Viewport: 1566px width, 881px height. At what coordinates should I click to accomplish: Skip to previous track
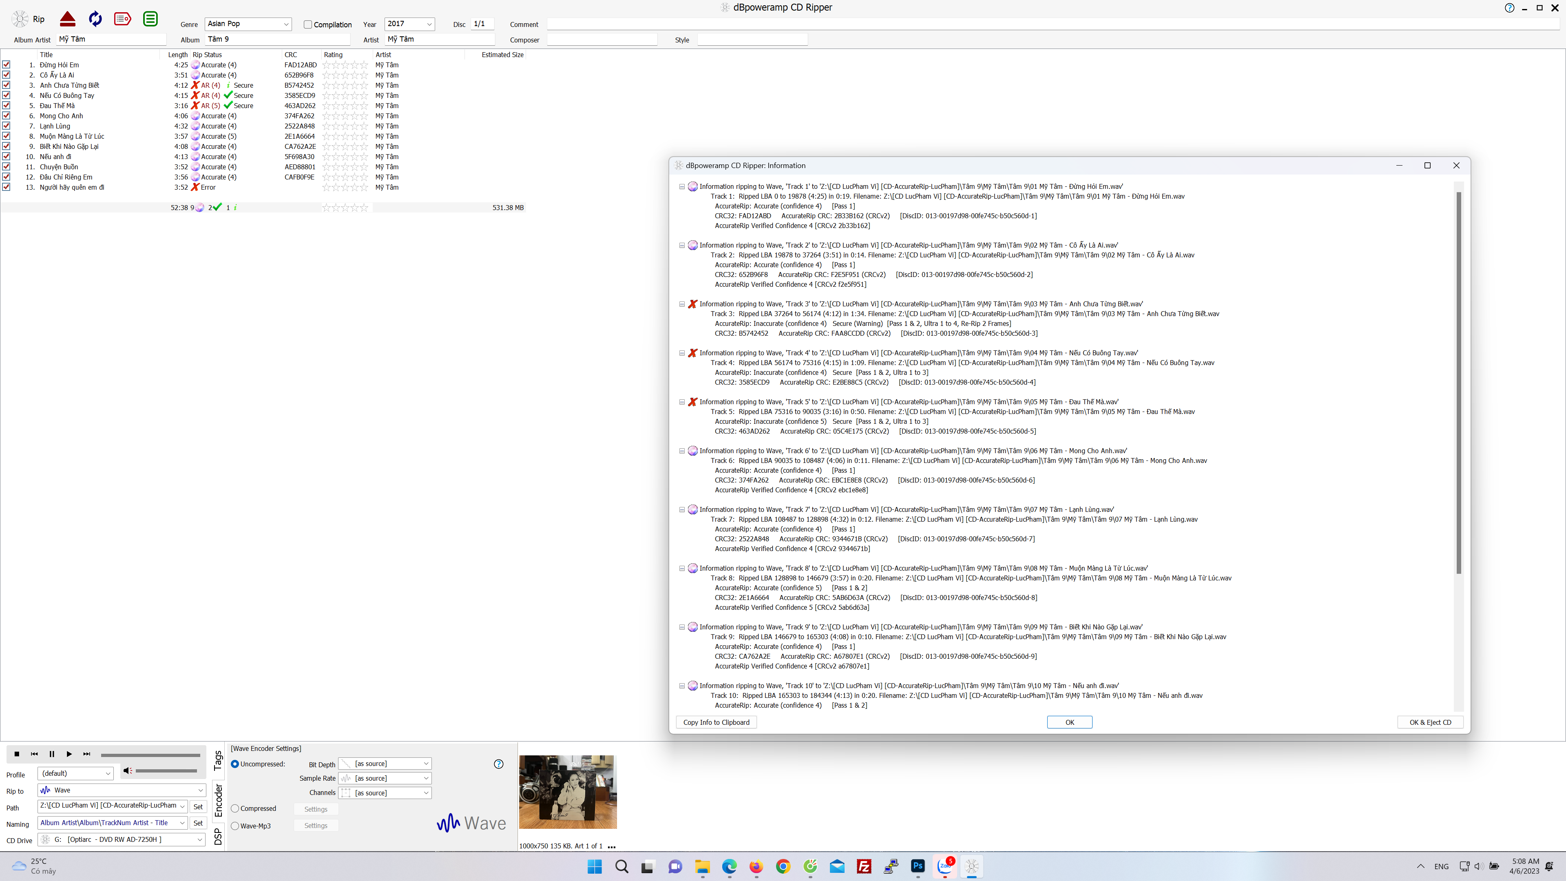(x=34, y=754)
